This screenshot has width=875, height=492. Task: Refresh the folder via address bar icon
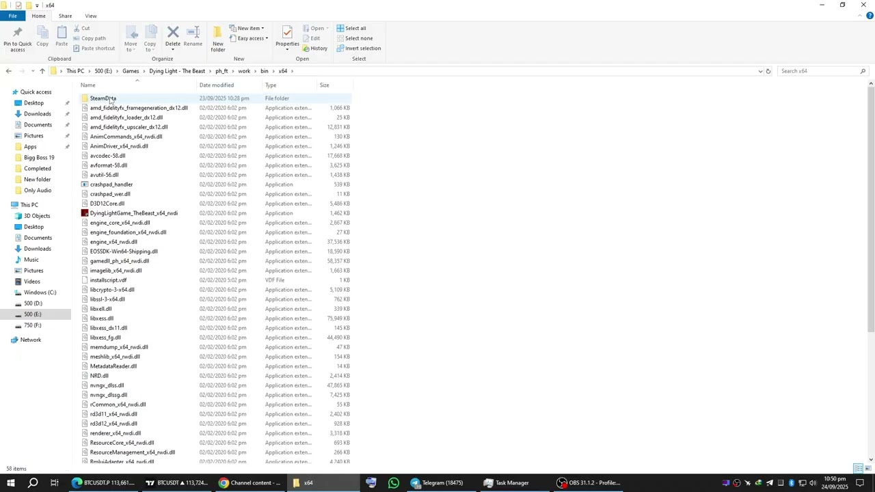(768, 71)
